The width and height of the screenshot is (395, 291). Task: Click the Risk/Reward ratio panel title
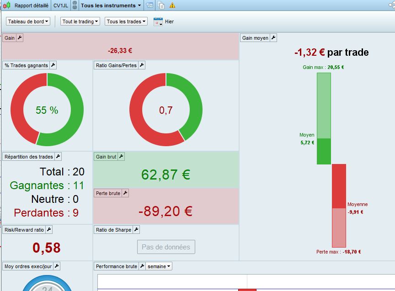coord(24,230)
